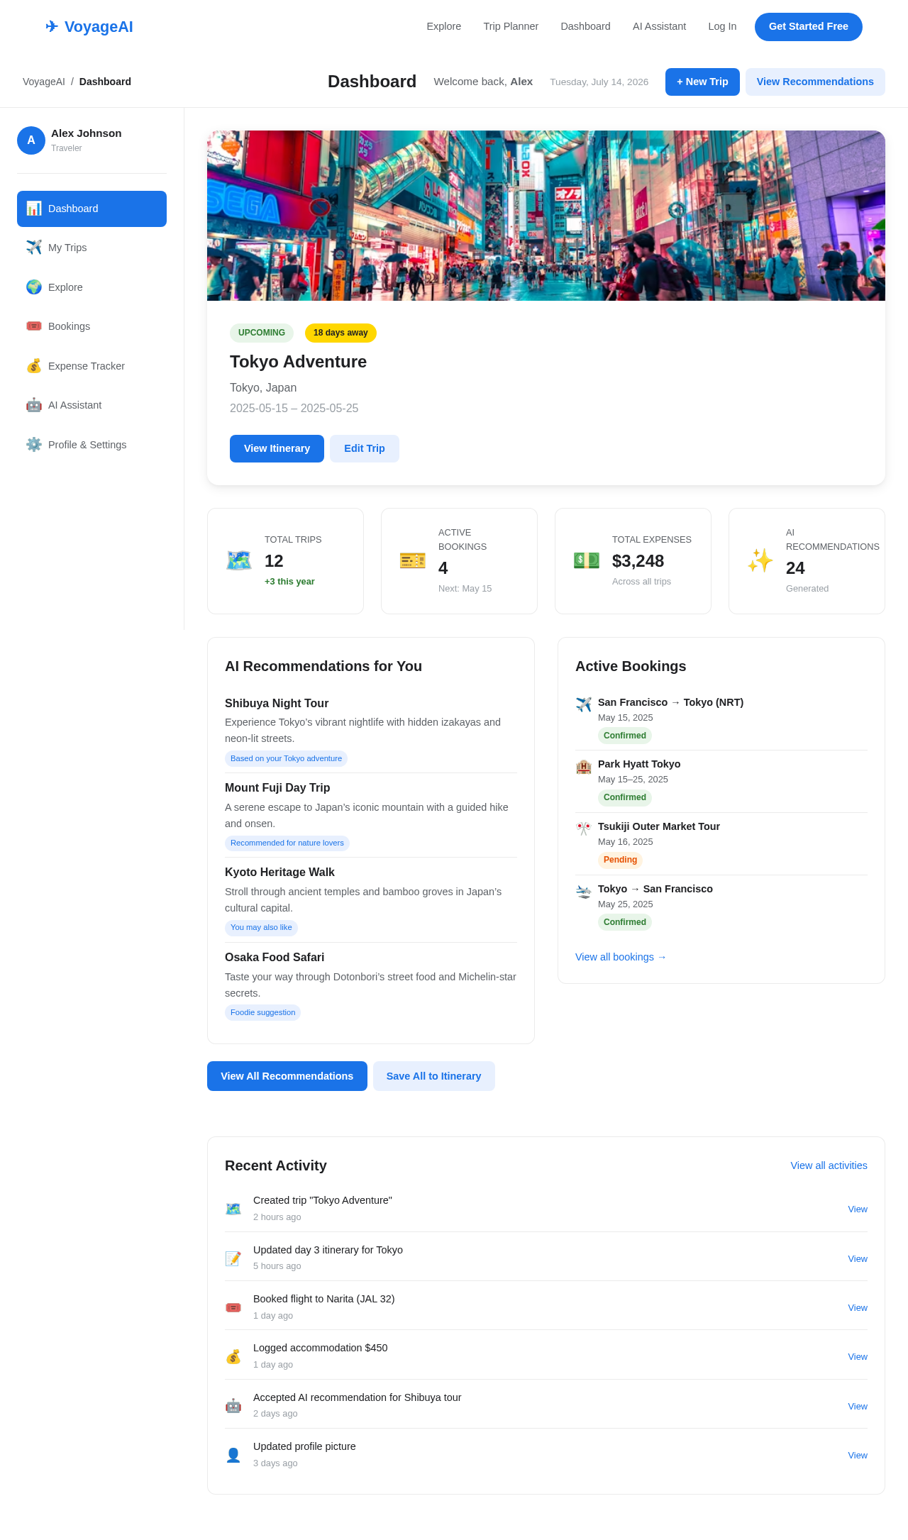The width and height of the screenshot is (908, 1540).
Task: Click the AI Assistant robot icon in sidebar
Action: pyautogui.click(x=34, y=405)
